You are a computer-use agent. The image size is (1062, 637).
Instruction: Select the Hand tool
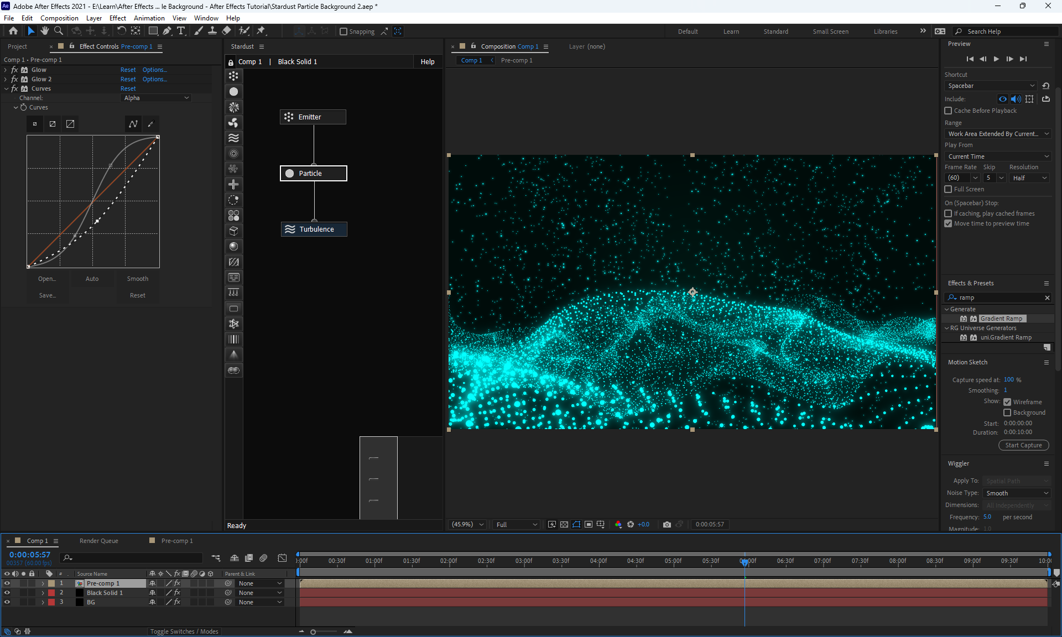(45, 31)
